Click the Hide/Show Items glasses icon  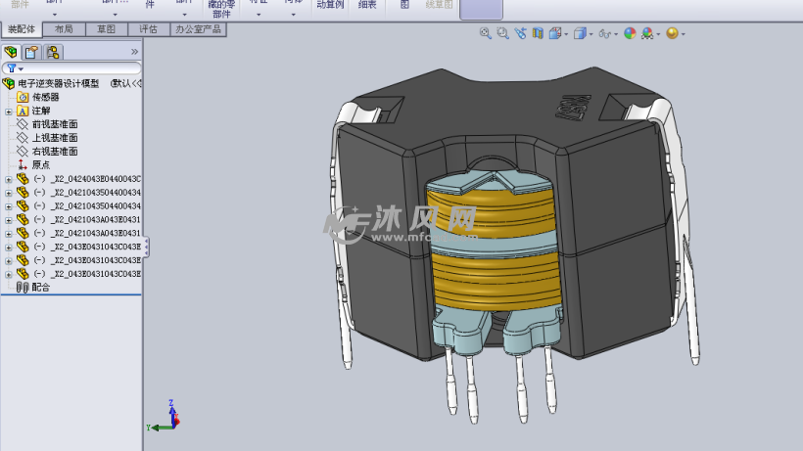tap(604, 33)
